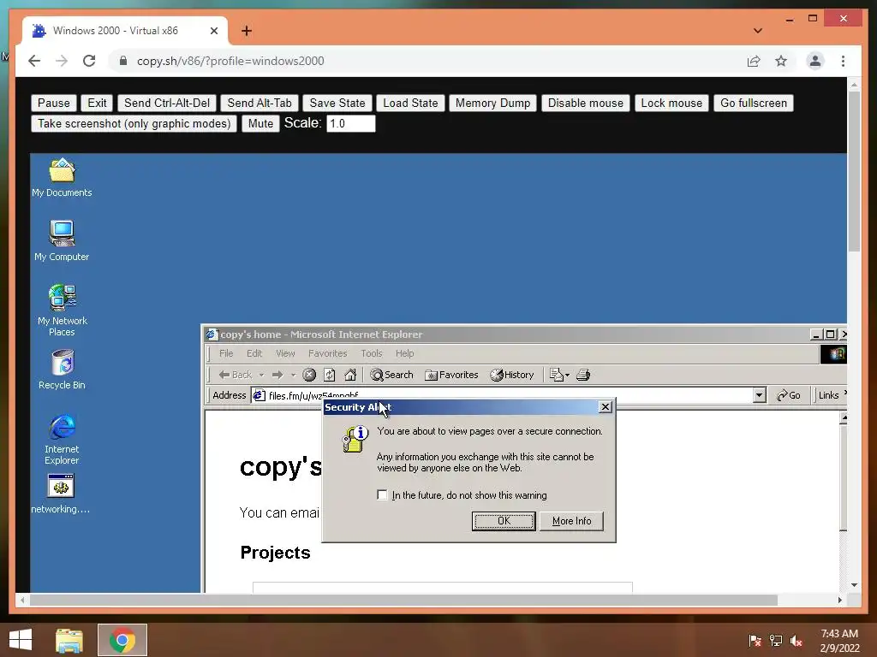This screenshot has width=877, height=657.
Task: Click muted volume tray icon
Action: (x=796, y=641)
